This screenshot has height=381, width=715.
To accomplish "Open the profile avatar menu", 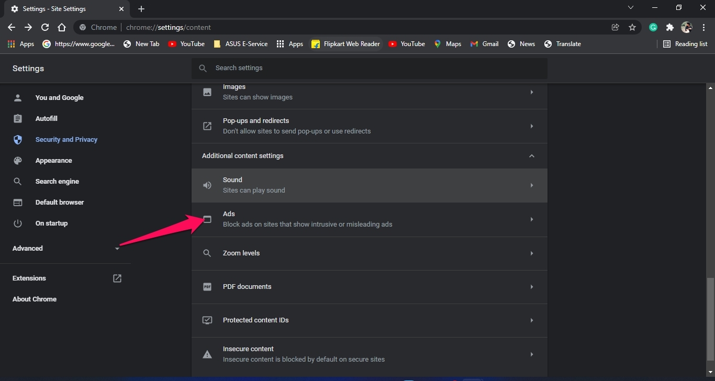I will click(687, 27).
